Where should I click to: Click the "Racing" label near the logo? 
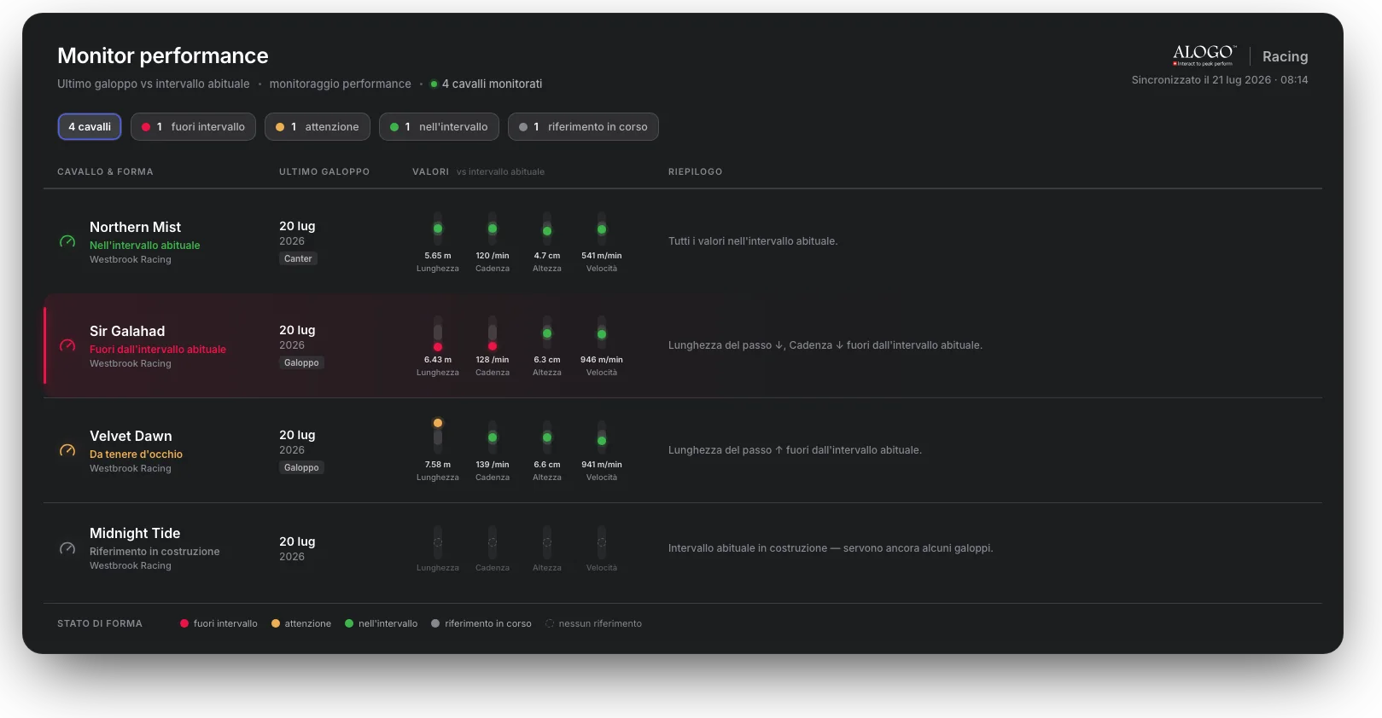click(x=1285, y=56)
